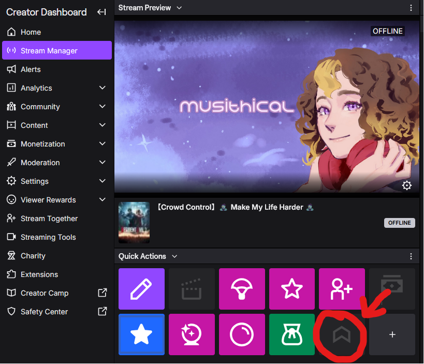Add a new quick action tile
The height and width of the screenshot is (364, 424).
(x=392, y=334)
